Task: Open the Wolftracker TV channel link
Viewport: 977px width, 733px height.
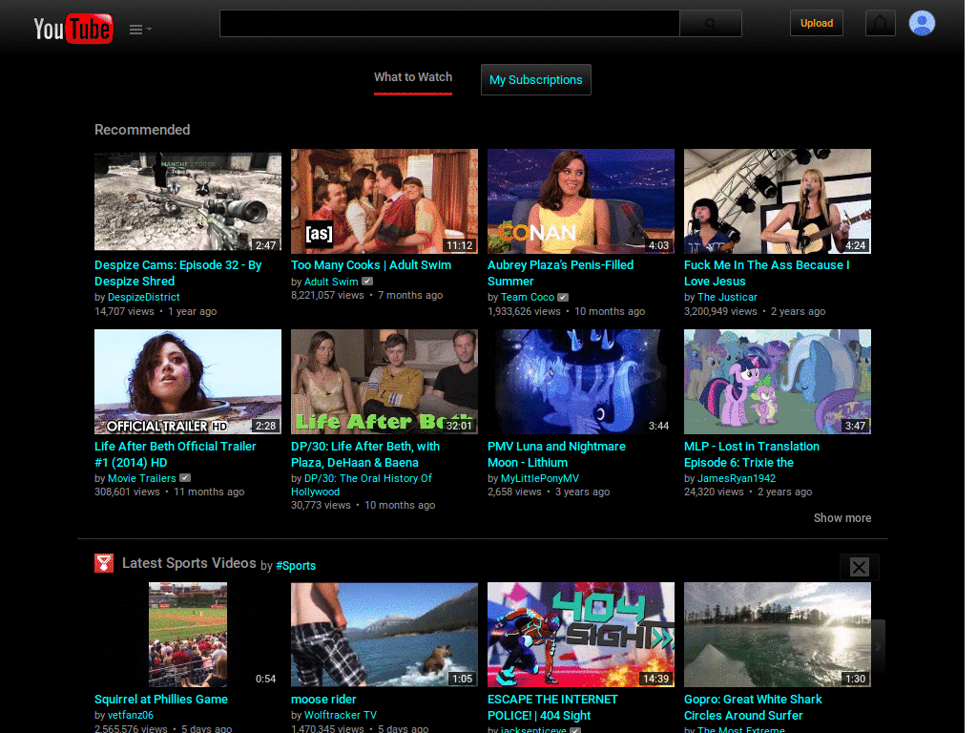Action: (341, 716)
